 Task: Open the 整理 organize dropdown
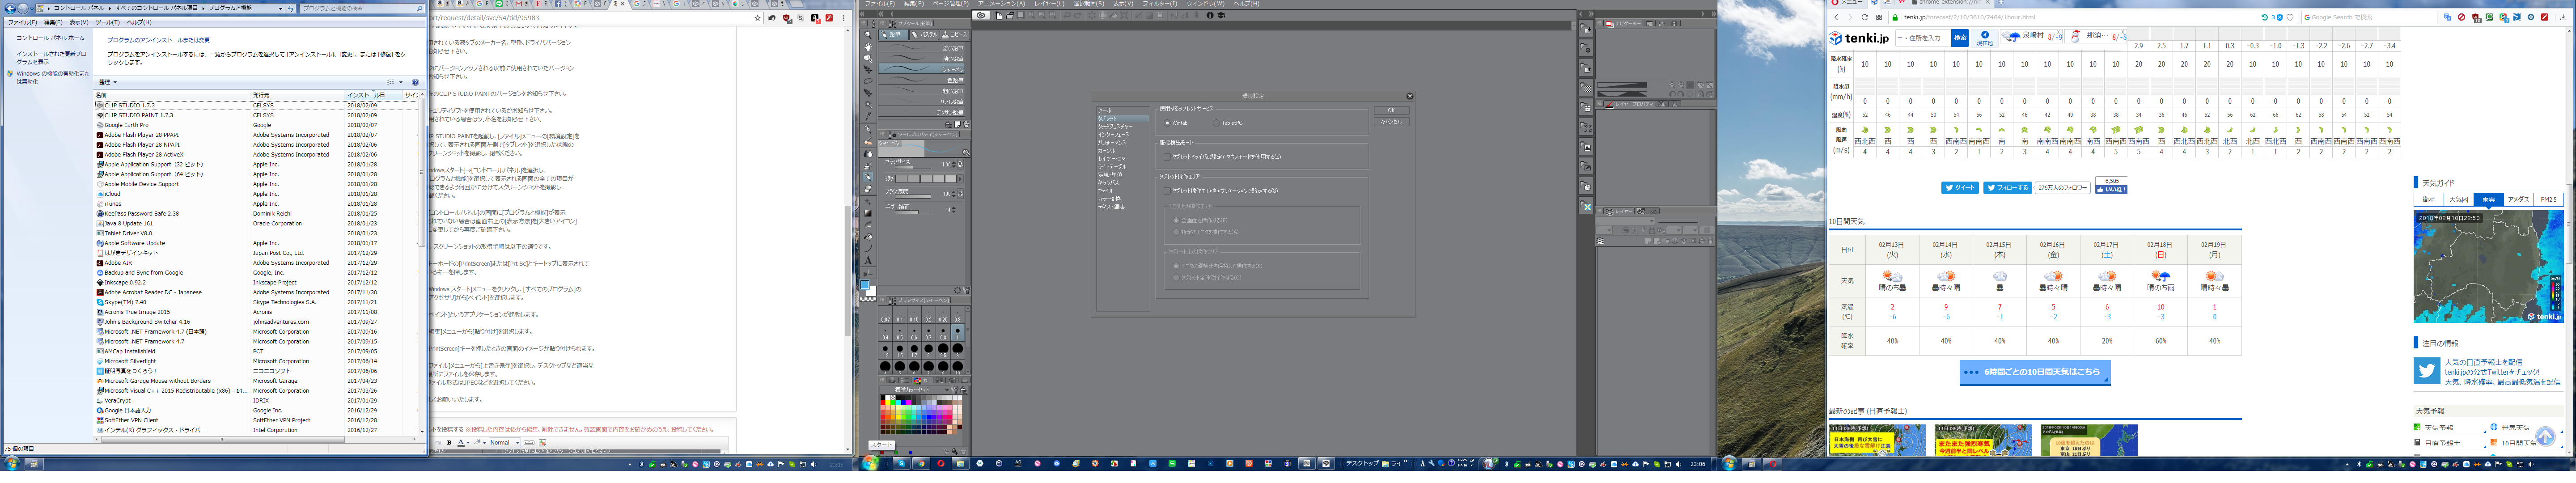coord(107,82)
